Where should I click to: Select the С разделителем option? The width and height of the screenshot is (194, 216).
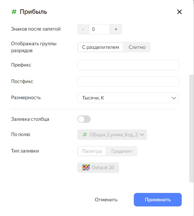pos(101,47)
